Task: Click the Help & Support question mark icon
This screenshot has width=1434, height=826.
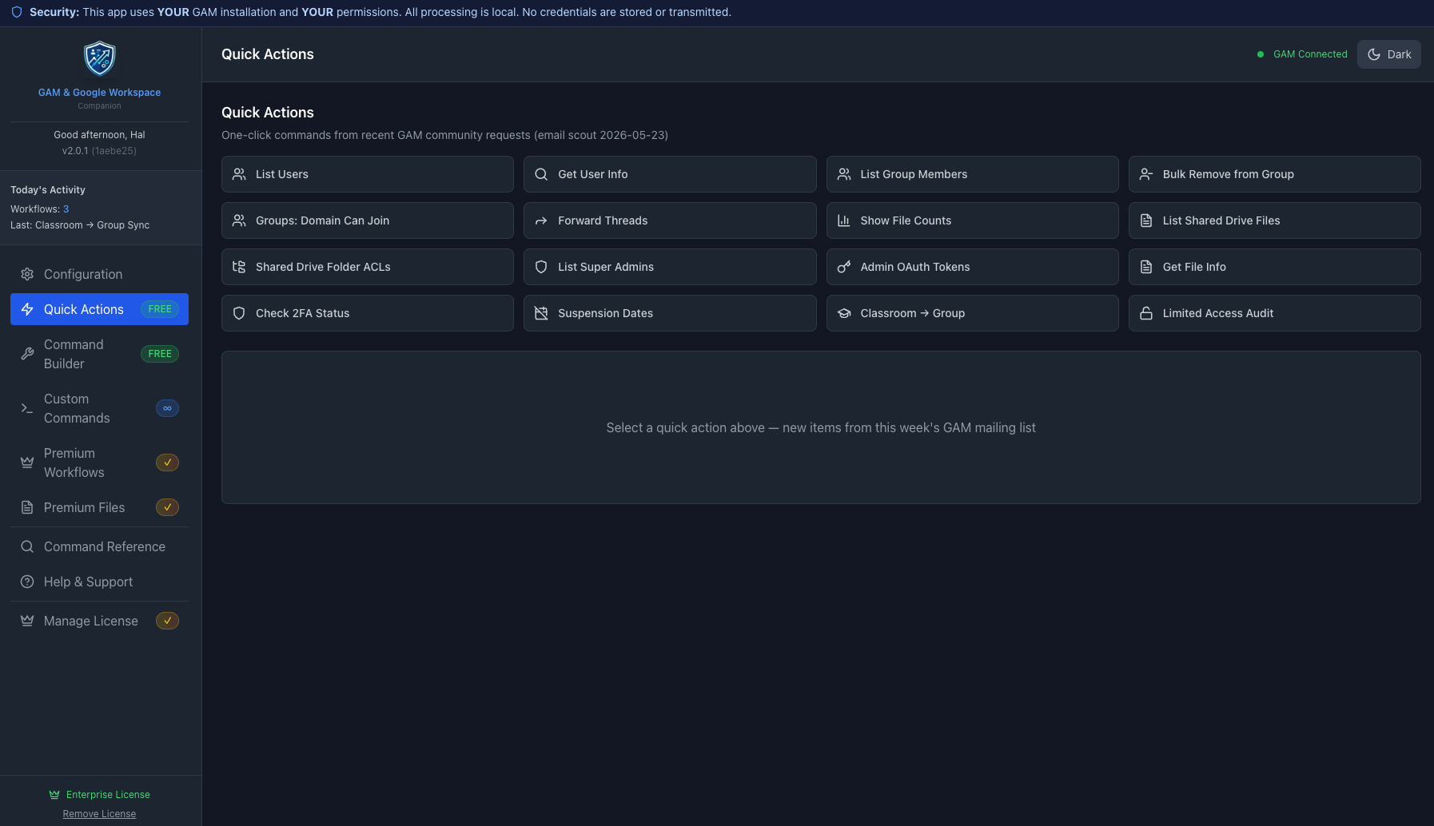Action: coord(27,582)
